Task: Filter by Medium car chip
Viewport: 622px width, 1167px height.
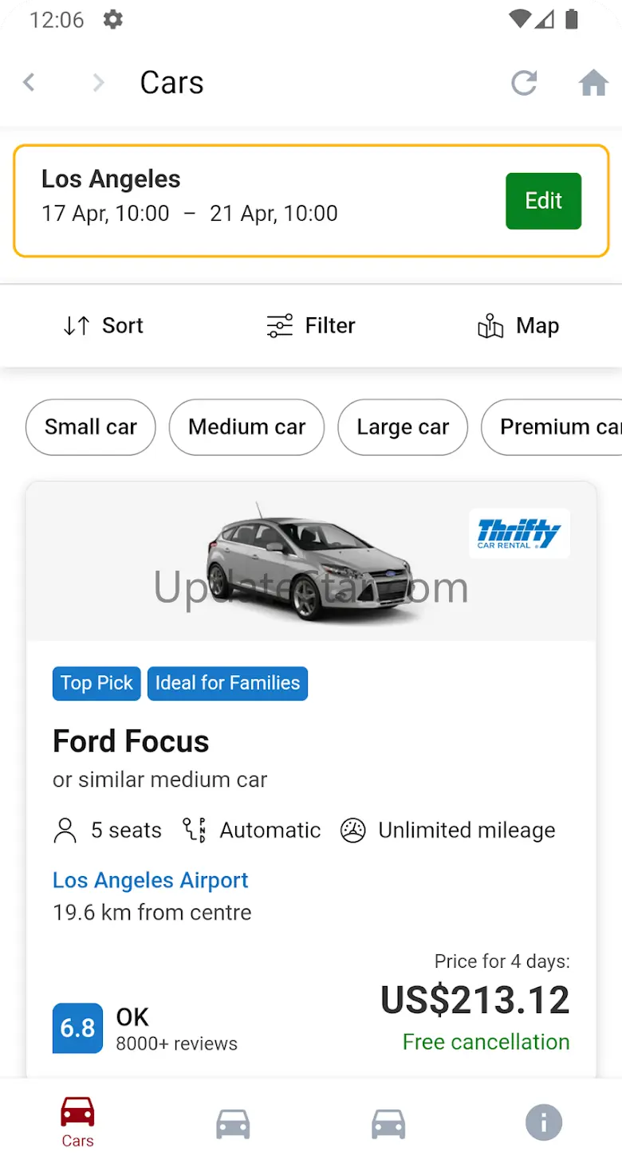Action: tap(246, 427)
